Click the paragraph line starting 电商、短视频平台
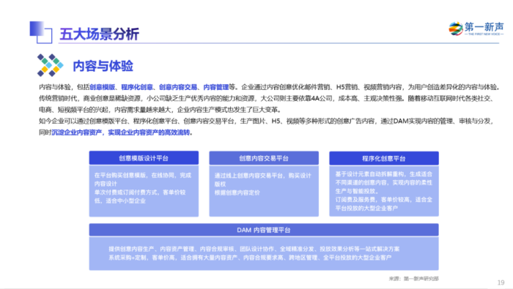This screenshot has width=513, height=289. pyautogui.click(x=160, y=110)
